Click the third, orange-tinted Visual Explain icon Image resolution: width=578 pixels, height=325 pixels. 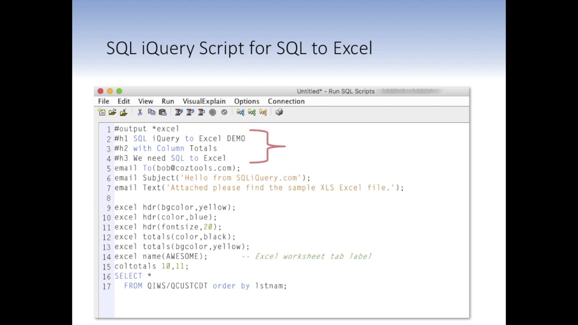pyautogui.click(x=263, y=112)
